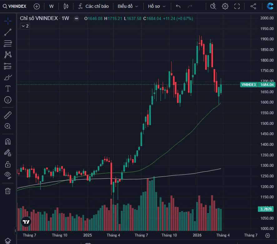Select the XABCD pattern tool

point(8,55)
